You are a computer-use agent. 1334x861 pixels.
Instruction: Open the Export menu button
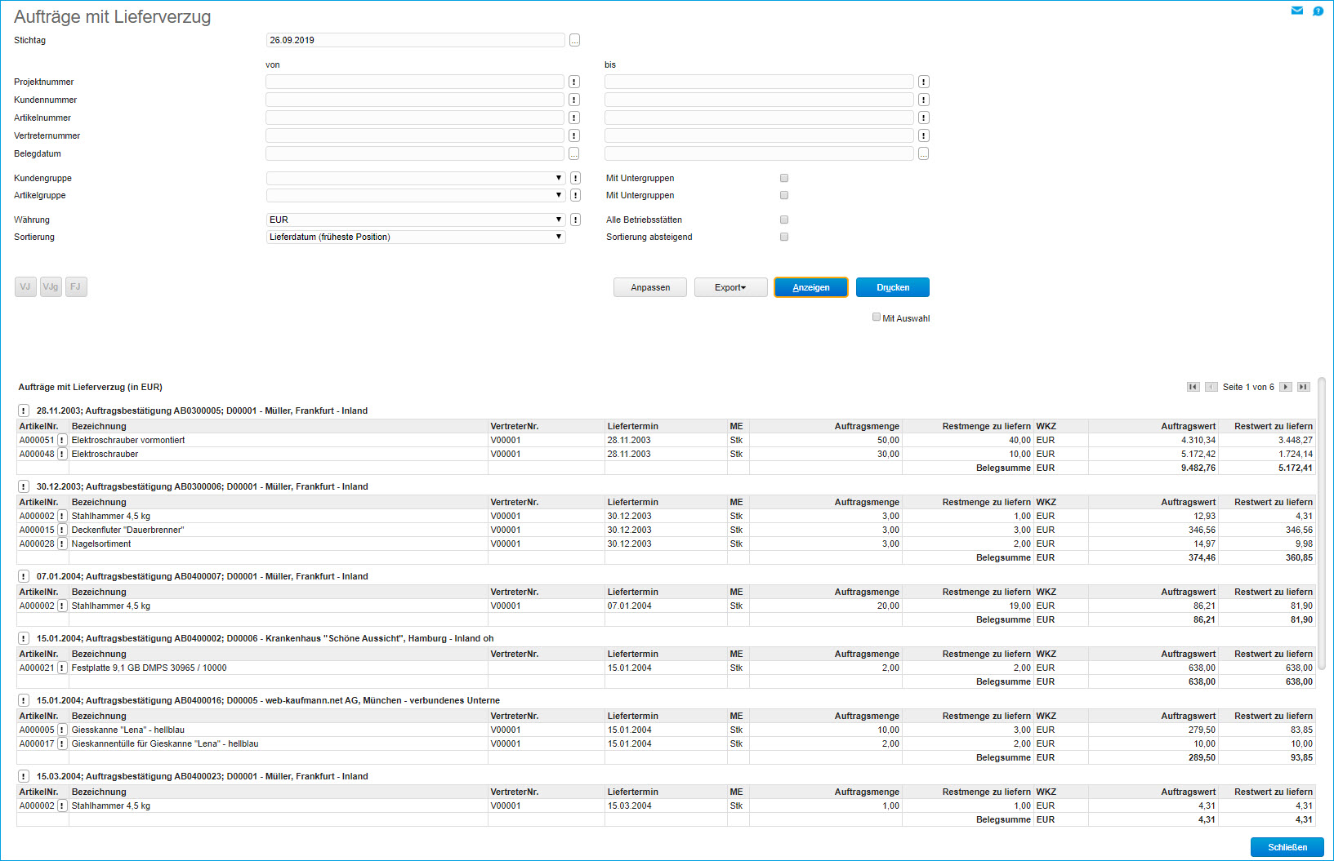730,287
